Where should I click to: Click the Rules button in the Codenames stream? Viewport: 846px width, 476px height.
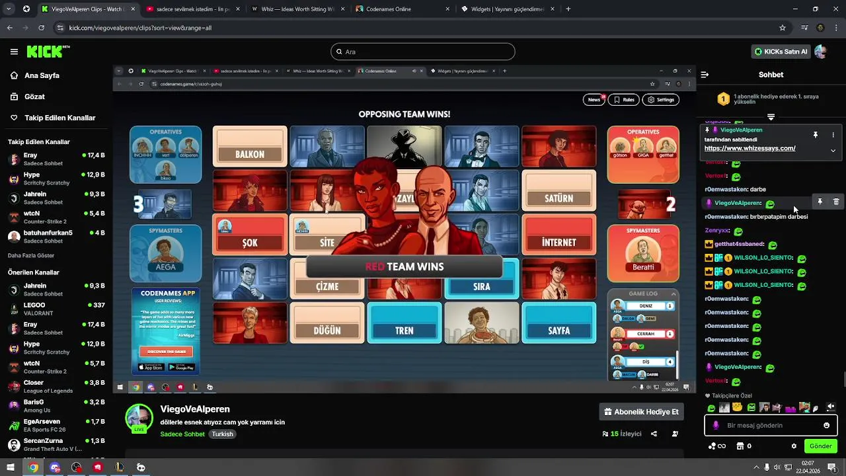tap(623, 100)
